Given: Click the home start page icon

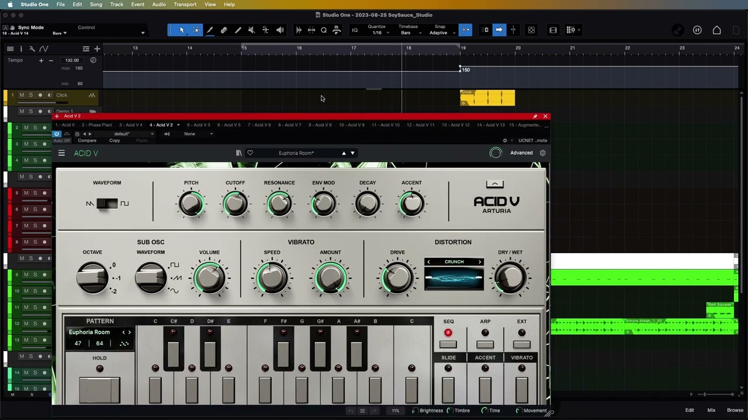Looking at the screenshot, I should coord(716,30).
